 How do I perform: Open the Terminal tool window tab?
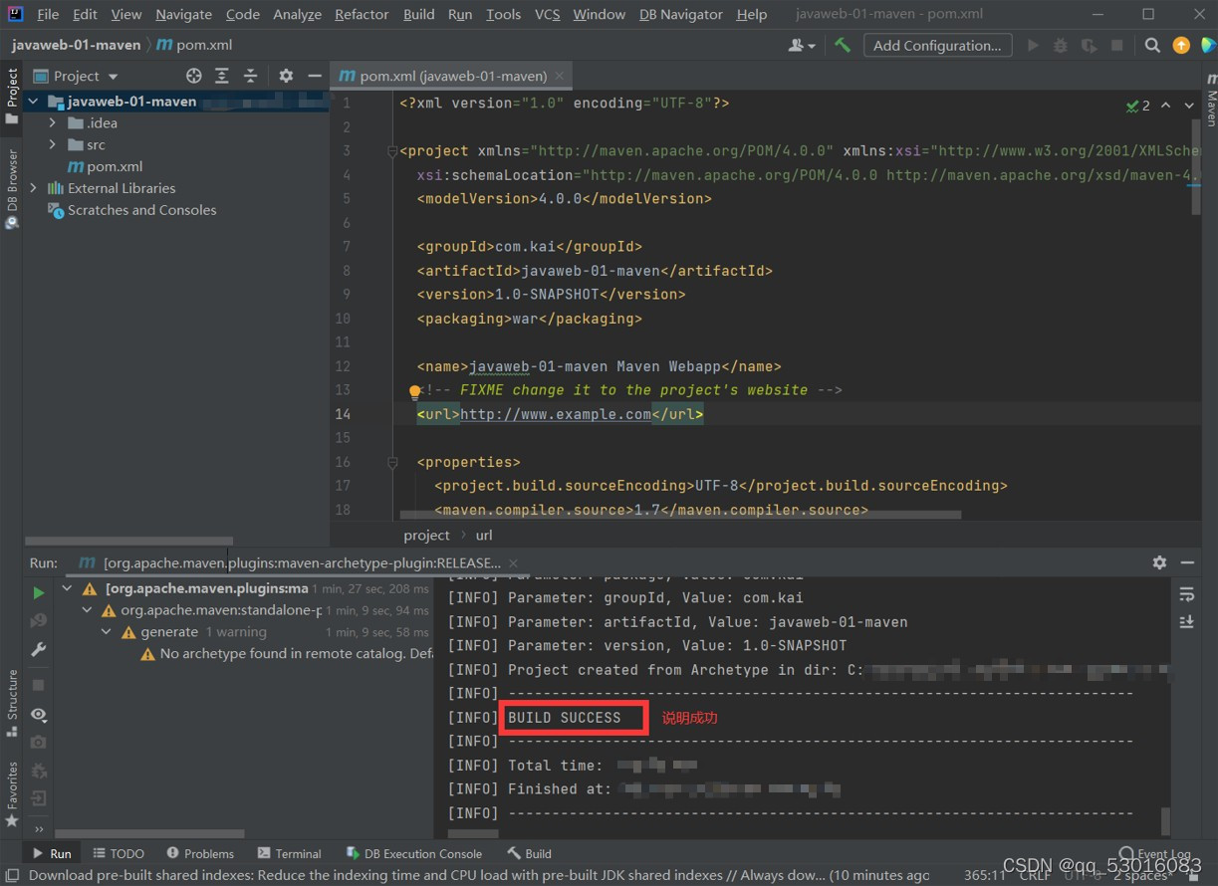coord(289,853)
